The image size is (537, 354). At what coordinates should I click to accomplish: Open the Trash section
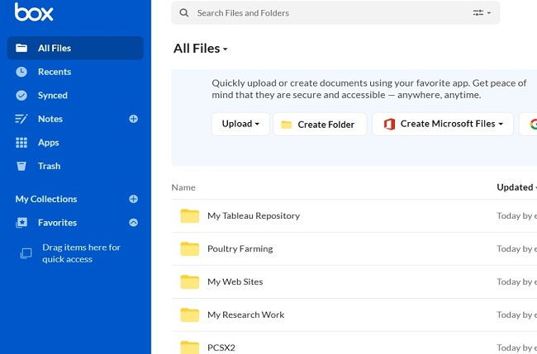[x=49, y=166]
